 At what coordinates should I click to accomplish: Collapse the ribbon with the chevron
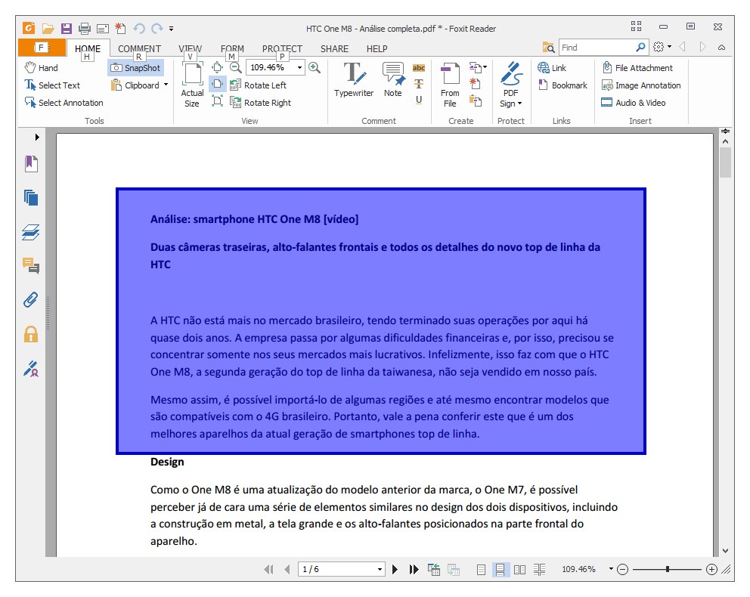[x=722, y=48]
